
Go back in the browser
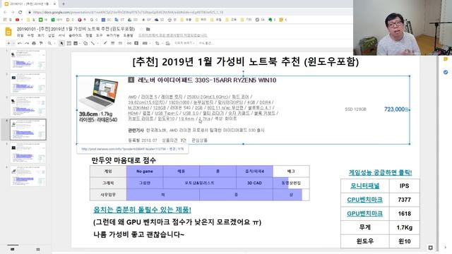coord(5,13)
